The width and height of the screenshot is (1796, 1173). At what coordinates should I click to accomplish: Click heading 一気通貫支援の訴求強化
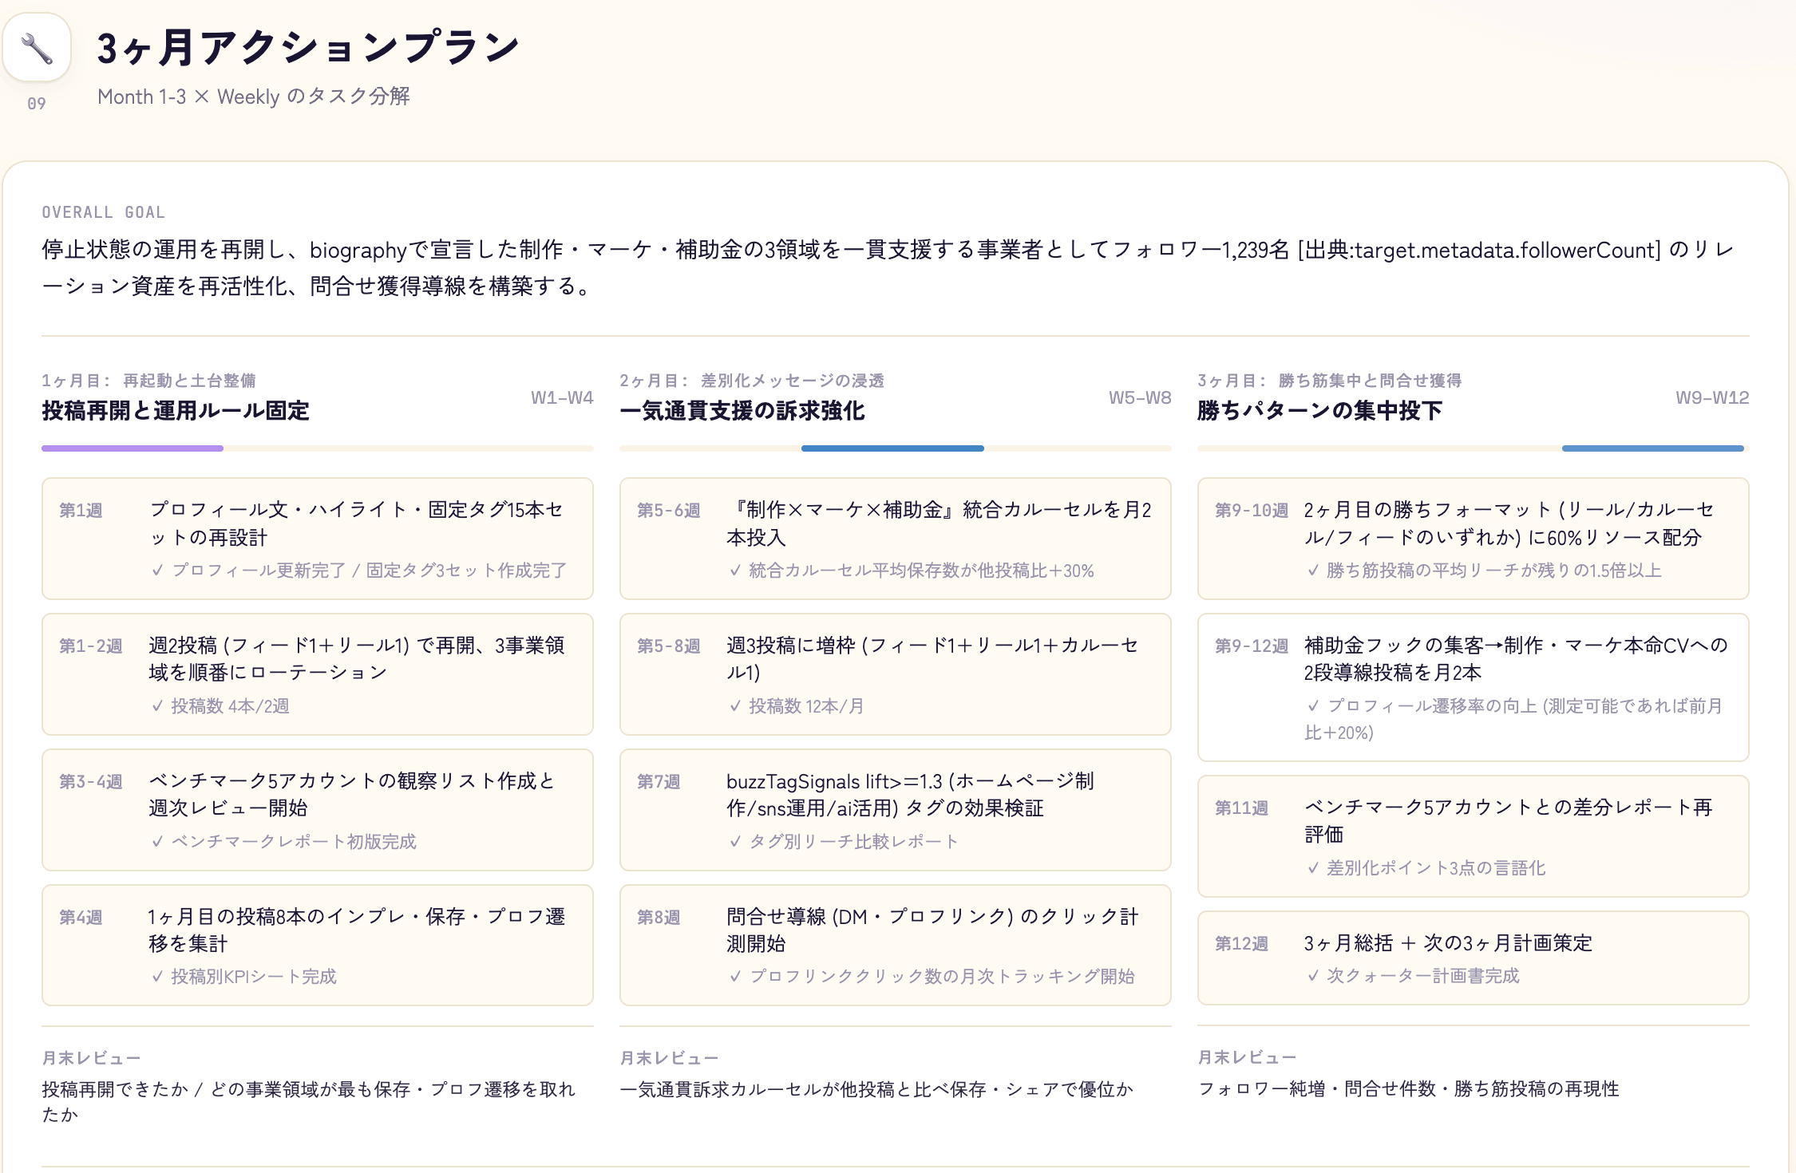[742, 411]
